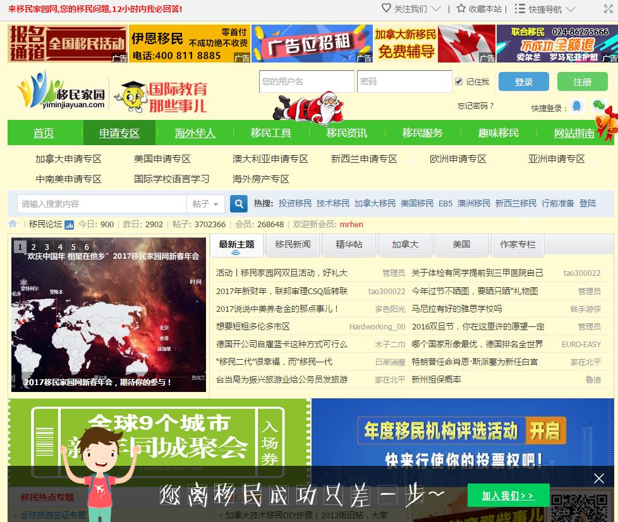
Task: Open post 马尼拉有好的雅思学校吗
Action: coord(456,309)
